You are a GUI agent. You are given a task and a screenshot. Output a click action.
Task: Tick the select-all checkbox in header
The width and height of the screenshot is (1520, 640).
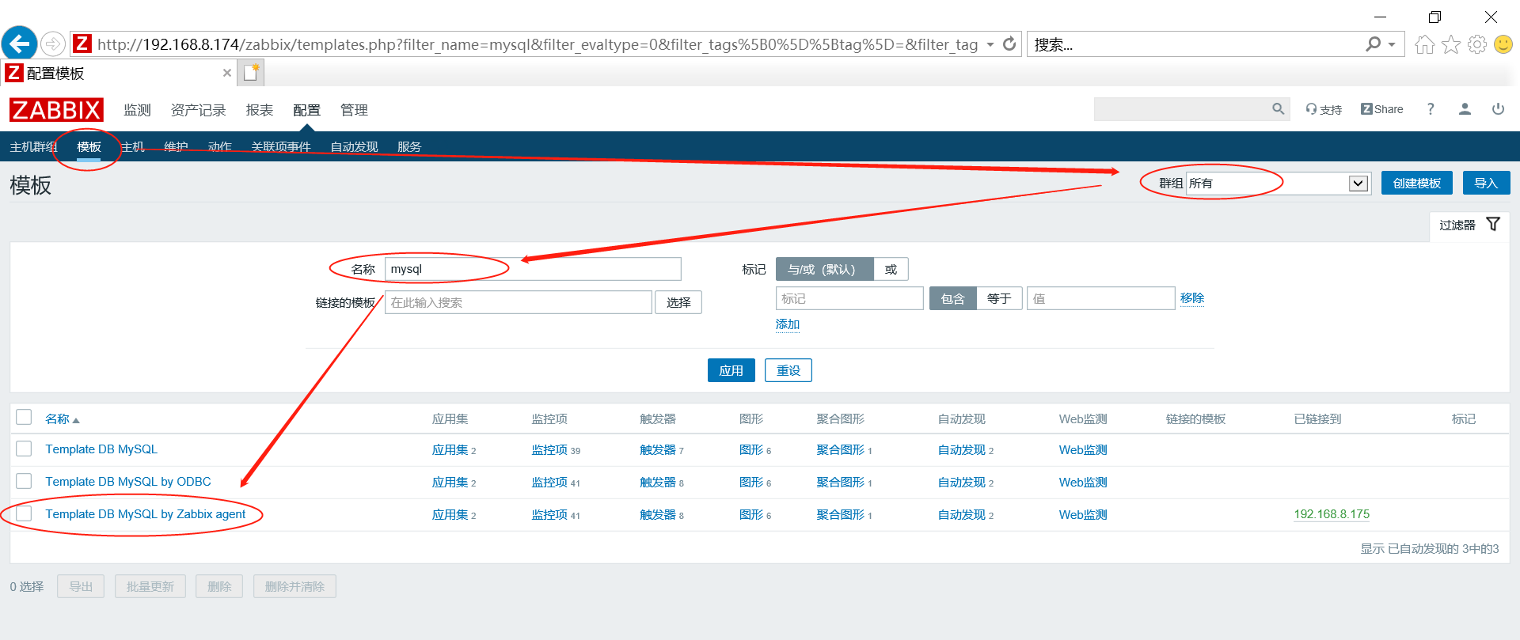[24, 417]
